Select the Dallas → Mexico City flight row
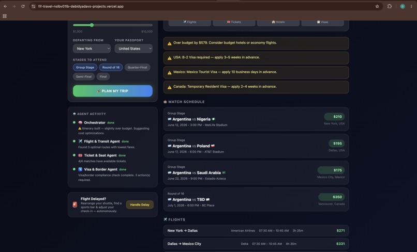Viewport: 417px width, 252px height. point(256,244)
